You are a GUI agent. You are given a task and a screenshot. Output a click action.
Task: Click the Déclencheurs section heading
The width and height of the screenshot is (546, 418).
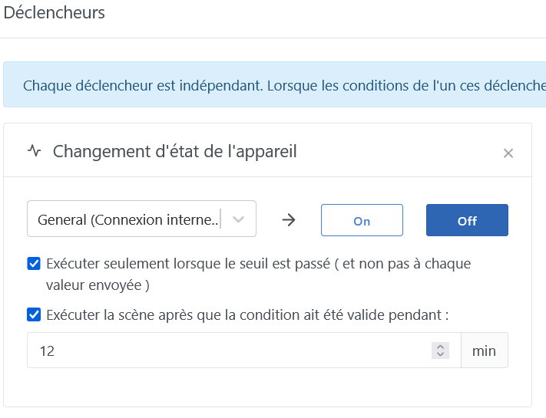[x=54, y=13]
